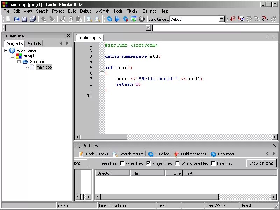Image resolution: width=280 pixels, height=210 pixels.
Task: Open the Settings menu
Action: (149, 11)
